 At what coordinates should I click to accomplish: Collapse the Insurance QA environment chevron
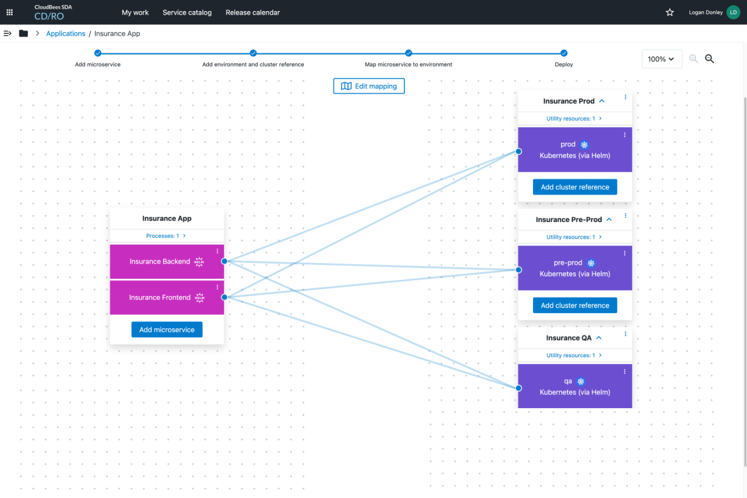tap(599, 338)
